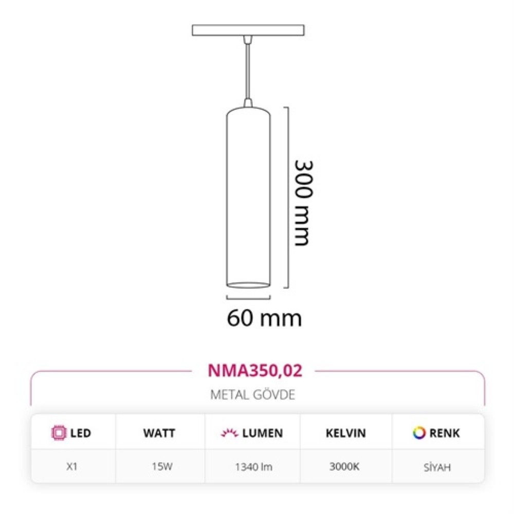
Task: Click the LUMEN column header text
Action: (262, 433)
